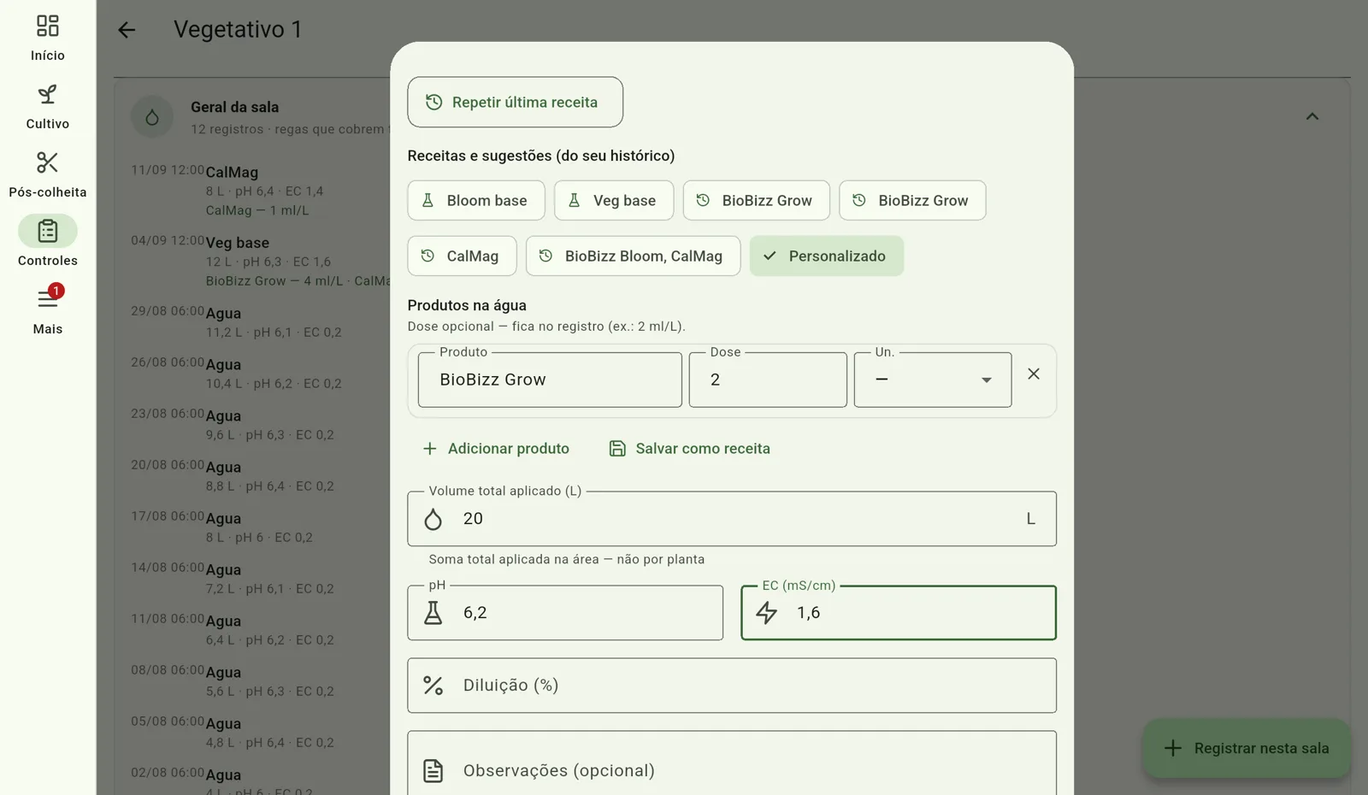Click the Veg base record from 04/09

261,262
